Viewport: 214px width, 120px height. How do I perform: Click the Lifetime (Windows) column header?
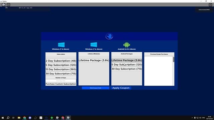94,54
